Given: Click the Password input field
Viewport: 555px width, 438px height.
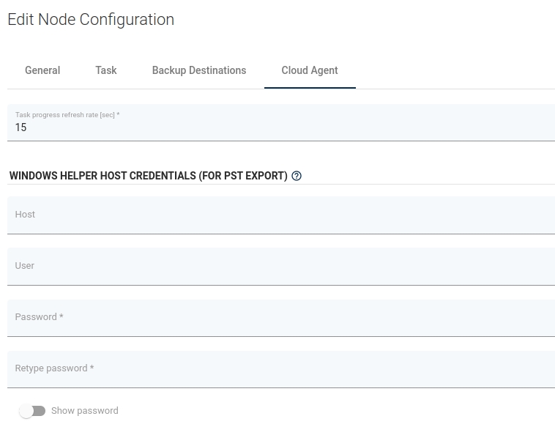Looking at the screenshot, I should coord(281,318).
